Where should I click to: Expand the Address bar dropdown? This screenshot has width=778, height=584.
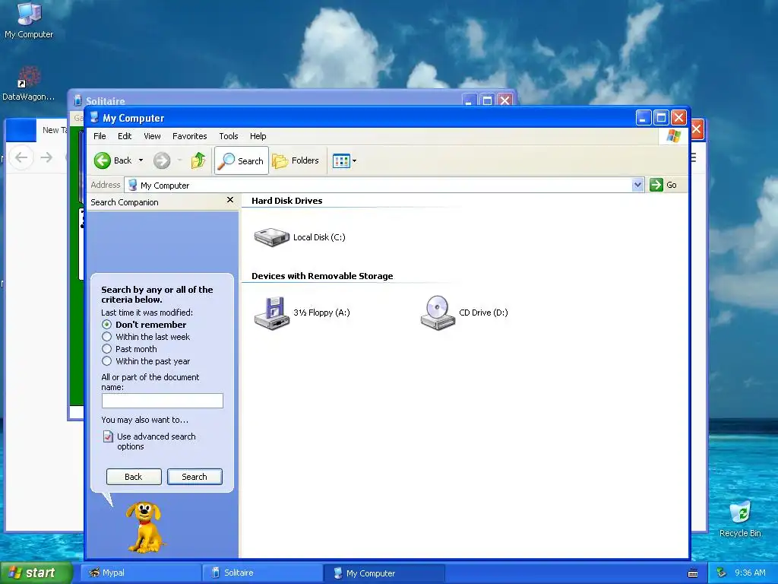637,186
